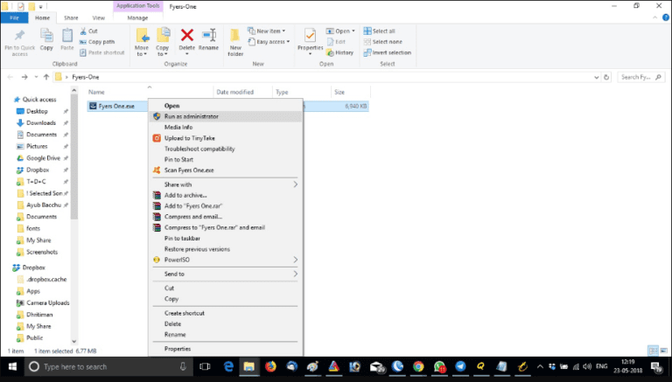
Task: Click the Up arrow navigation button
Action: (46, 77)
